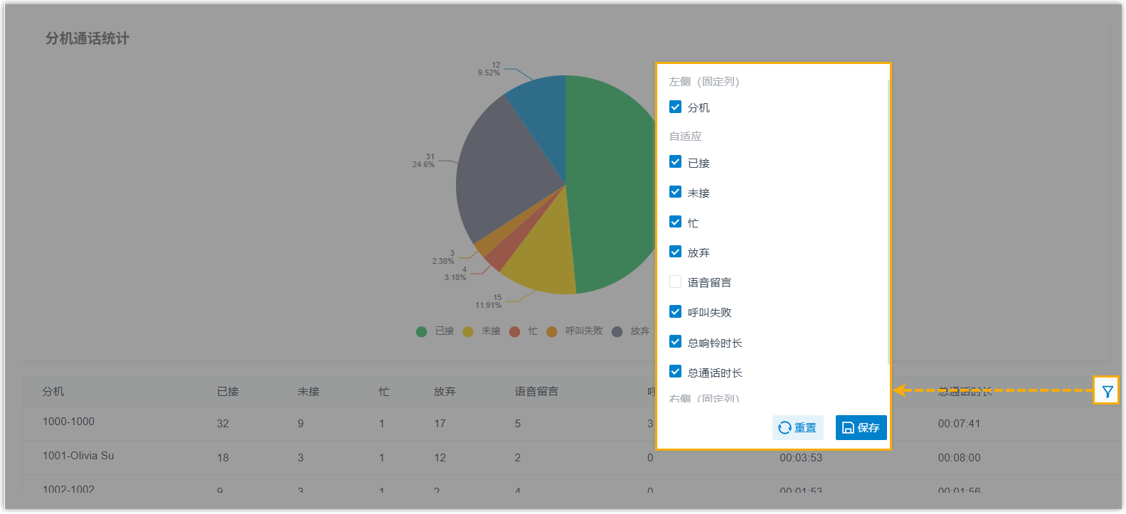
Task: Uncheck the 分机 fixed column checkbox
Action: pyautogui.click(x=676, y=107)
